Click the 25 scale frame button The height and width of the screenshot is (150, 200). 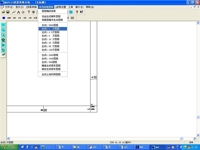19,18
